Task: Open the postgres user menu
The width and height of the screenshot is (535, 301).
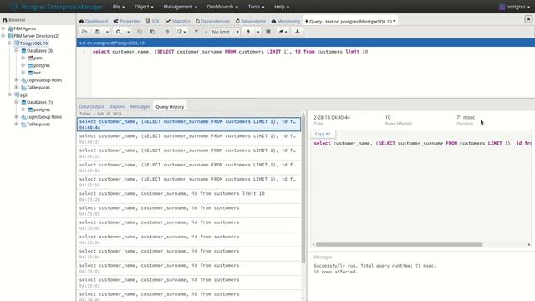Action: 515,7
